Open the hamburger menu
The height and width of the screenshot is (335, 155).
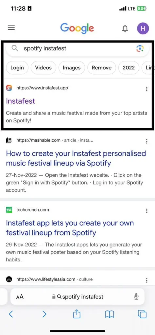[11, 28]
